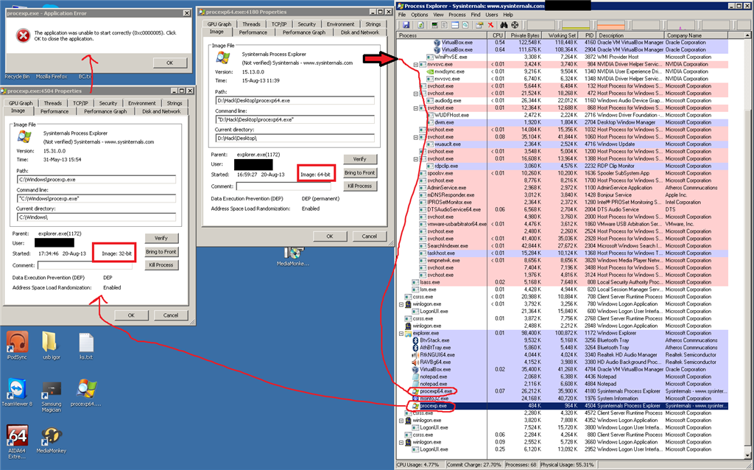Click Comment field in procexp.exe:4504 Properties

click(x=85, y=265)
